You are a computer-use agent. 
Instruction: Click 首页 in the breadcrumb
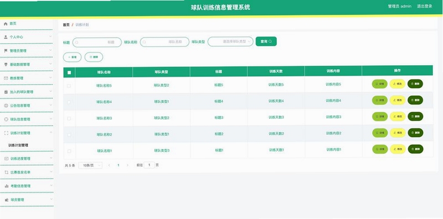point(66,25)
